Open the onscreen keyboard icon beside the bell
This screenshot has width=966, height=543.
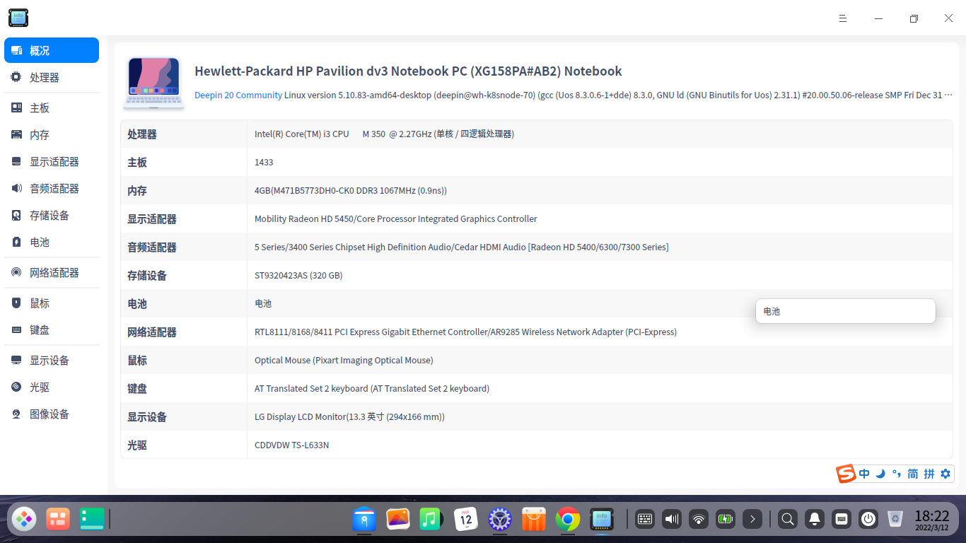coord(842,520)
